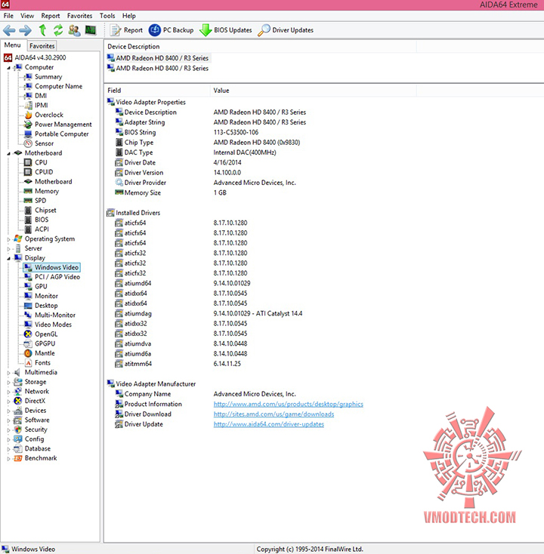
Task: Open the amd.com Product Information link
Action: click(289, 405)
